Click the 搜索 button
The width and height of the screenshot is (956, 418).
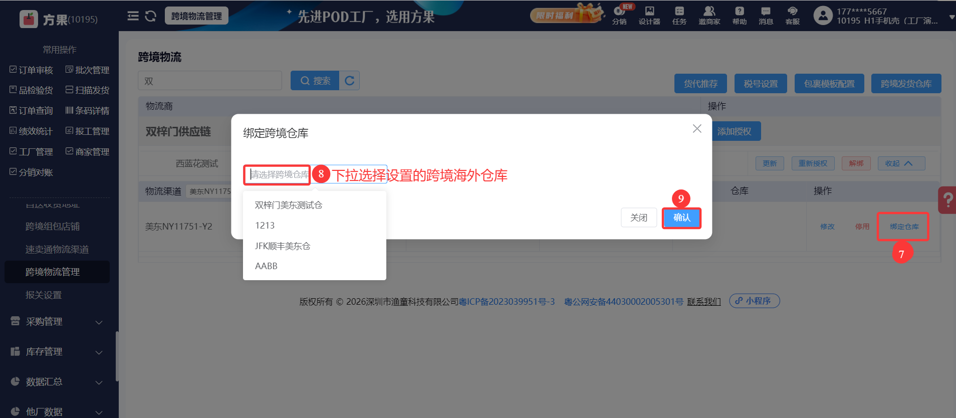pyautogui.click(x=315, y=80)
